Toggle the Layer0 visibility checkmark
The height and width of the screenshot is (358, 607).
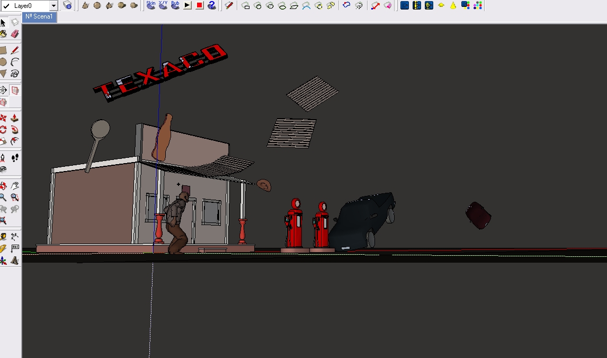7,6
